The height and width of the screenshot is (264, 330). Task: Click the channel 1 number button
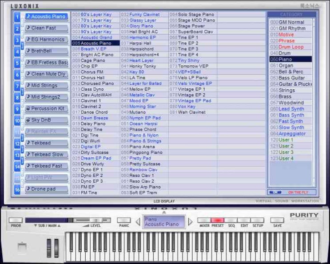(x=17, y=17)
